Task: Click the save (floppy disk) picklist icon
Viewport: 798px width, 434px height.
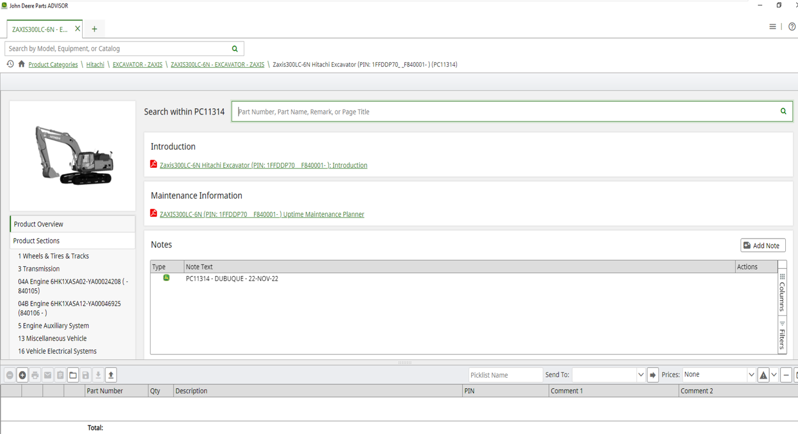Action: [x=86, y=375]
